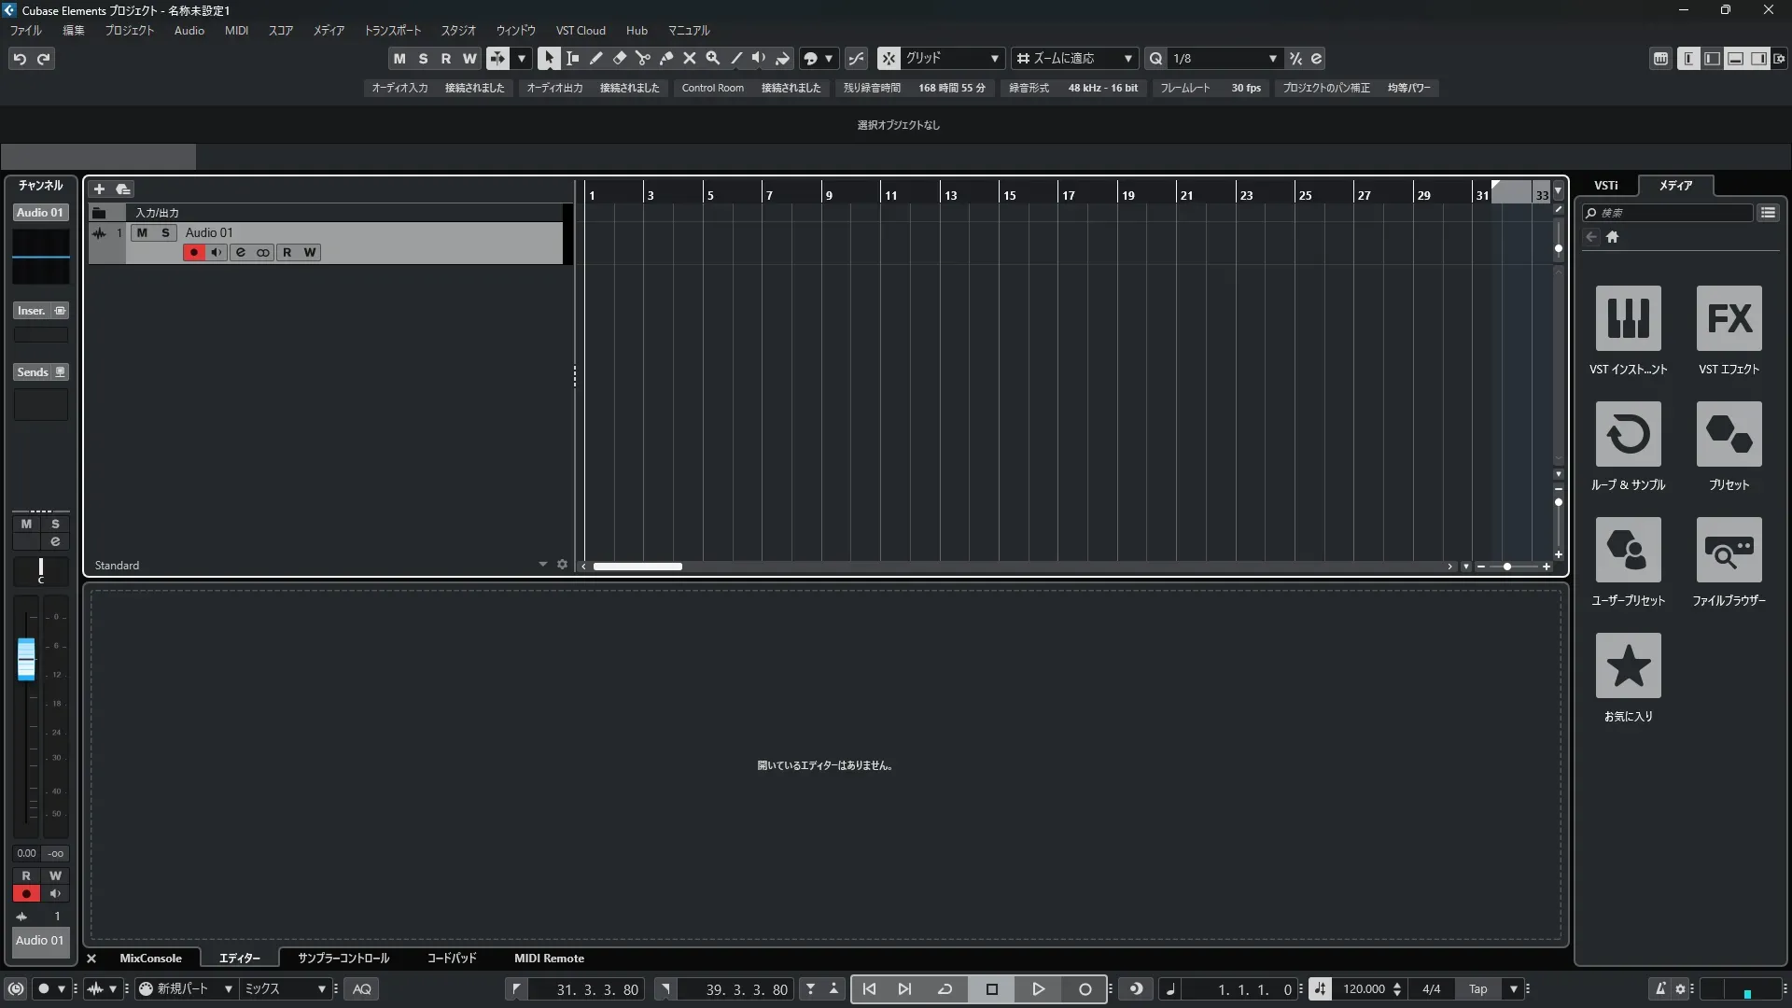The height and width of the screenshot is (1008, 1792).
Task: Open the Transport menu
Action: coord(392,30)
